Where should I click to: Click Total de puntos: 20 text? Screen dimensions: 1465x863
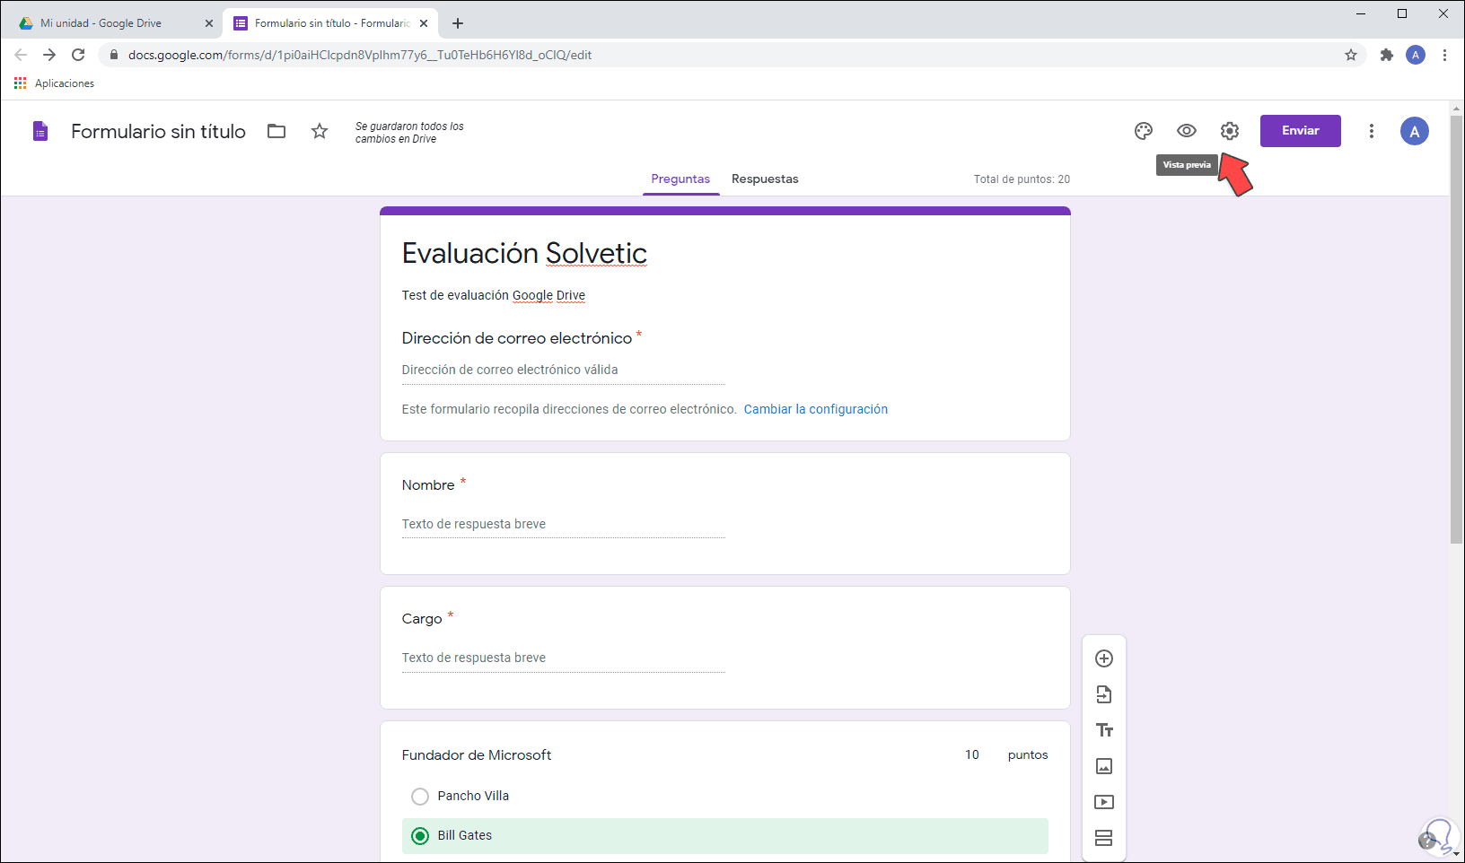[1022, 179]
